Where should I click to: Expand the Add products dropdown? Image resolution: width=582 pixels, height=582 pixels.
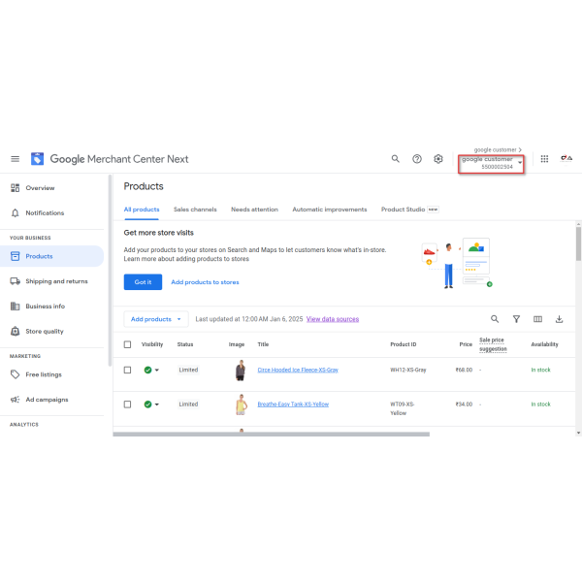[156, 319]
